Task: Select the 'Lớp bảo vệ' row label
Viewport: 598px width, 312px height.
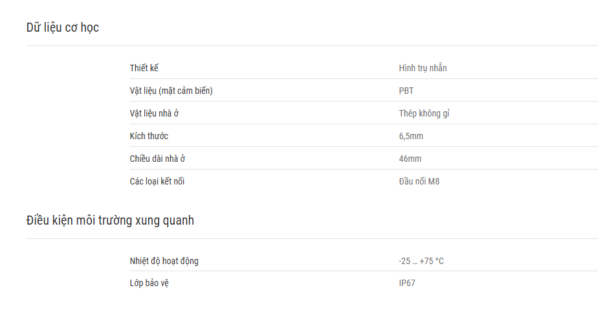Action: pyautogui.click(x=149, y=283)
